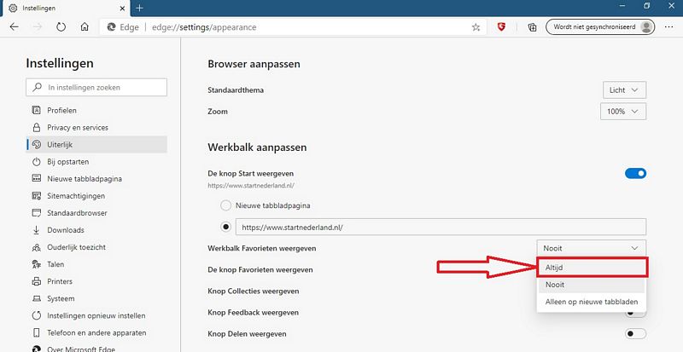Click the back navigation arrow
683x352 pixels.
coord(15,27)
